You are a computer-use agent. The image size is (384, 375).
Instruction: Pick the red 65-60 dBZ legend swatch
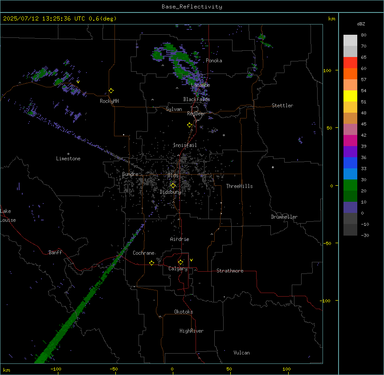pyautogui.click(x=350, y=63)
